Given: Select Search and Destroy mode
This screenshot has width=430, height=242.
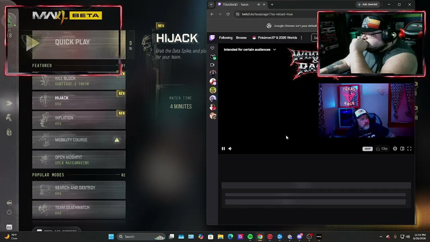Looking at the screenshot, I should (79, 190).
